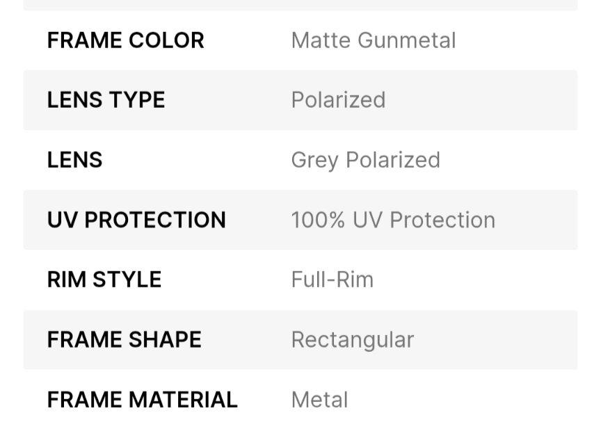
Task: Click the LENS TYPE label
Action: click(x=106, y=100)
